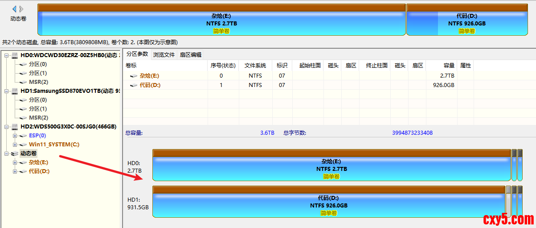
Task: Click the 动态卷 label under the navigation arrows
Action: [18, 19]
